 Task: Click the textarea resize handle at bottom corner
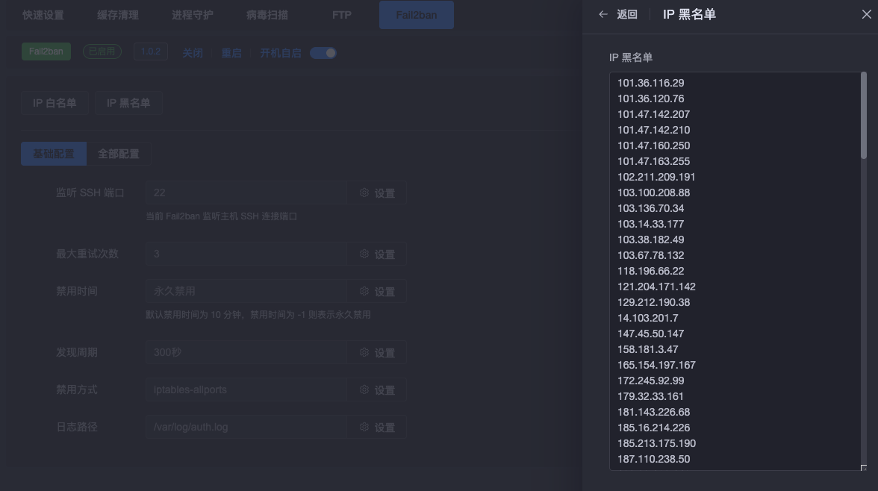(x=863, y=468)
